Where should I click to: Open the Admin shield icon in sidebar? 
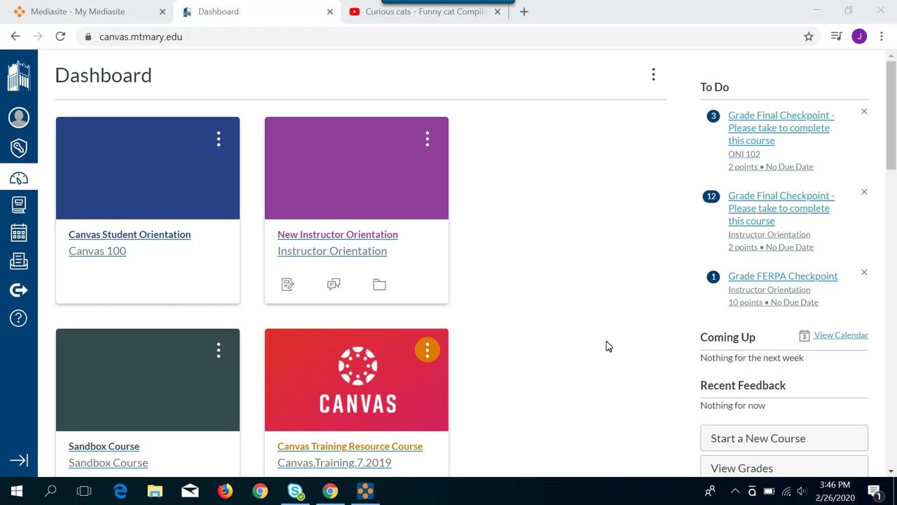(19, 148)
